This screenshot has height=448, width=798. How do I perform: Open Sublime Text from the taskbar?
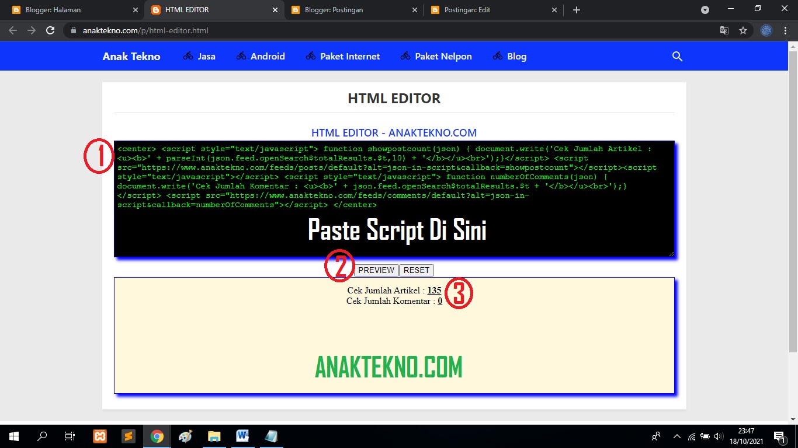click(x=129, y=436)
